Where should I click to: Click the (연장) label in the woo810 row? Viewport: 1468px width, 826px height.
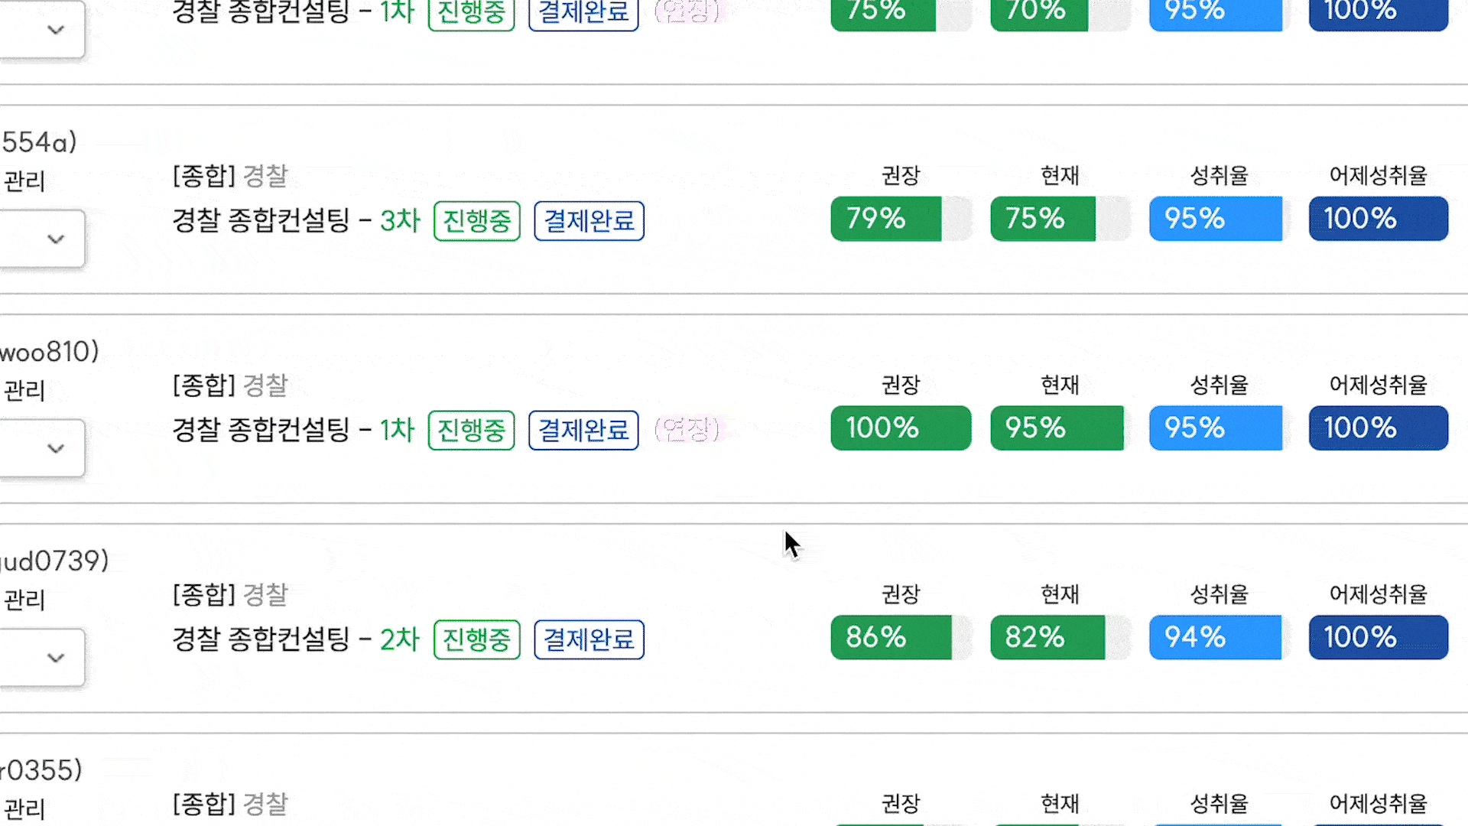tap(687, 430)
